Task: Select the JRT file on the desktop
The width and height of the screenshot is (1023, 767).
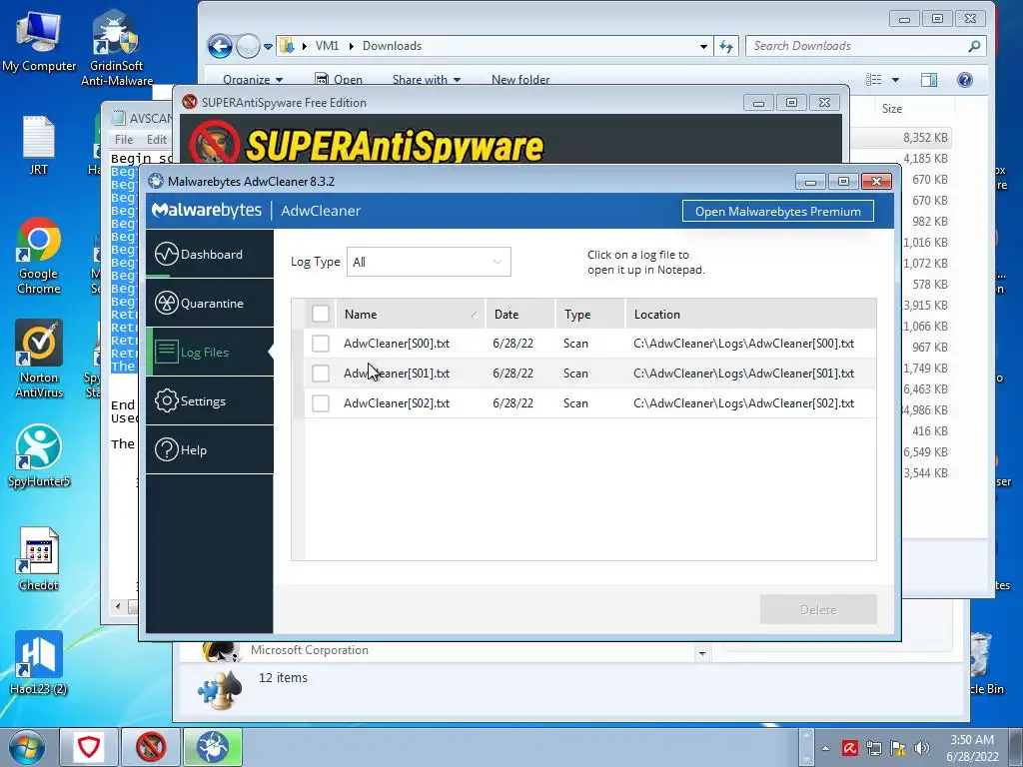Action: pyautogui.click(x=39, y=145)
